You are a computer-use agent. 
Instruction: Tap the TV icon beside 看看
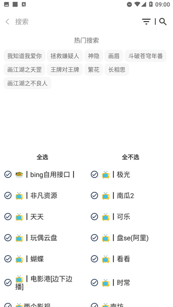click(106, 259)
